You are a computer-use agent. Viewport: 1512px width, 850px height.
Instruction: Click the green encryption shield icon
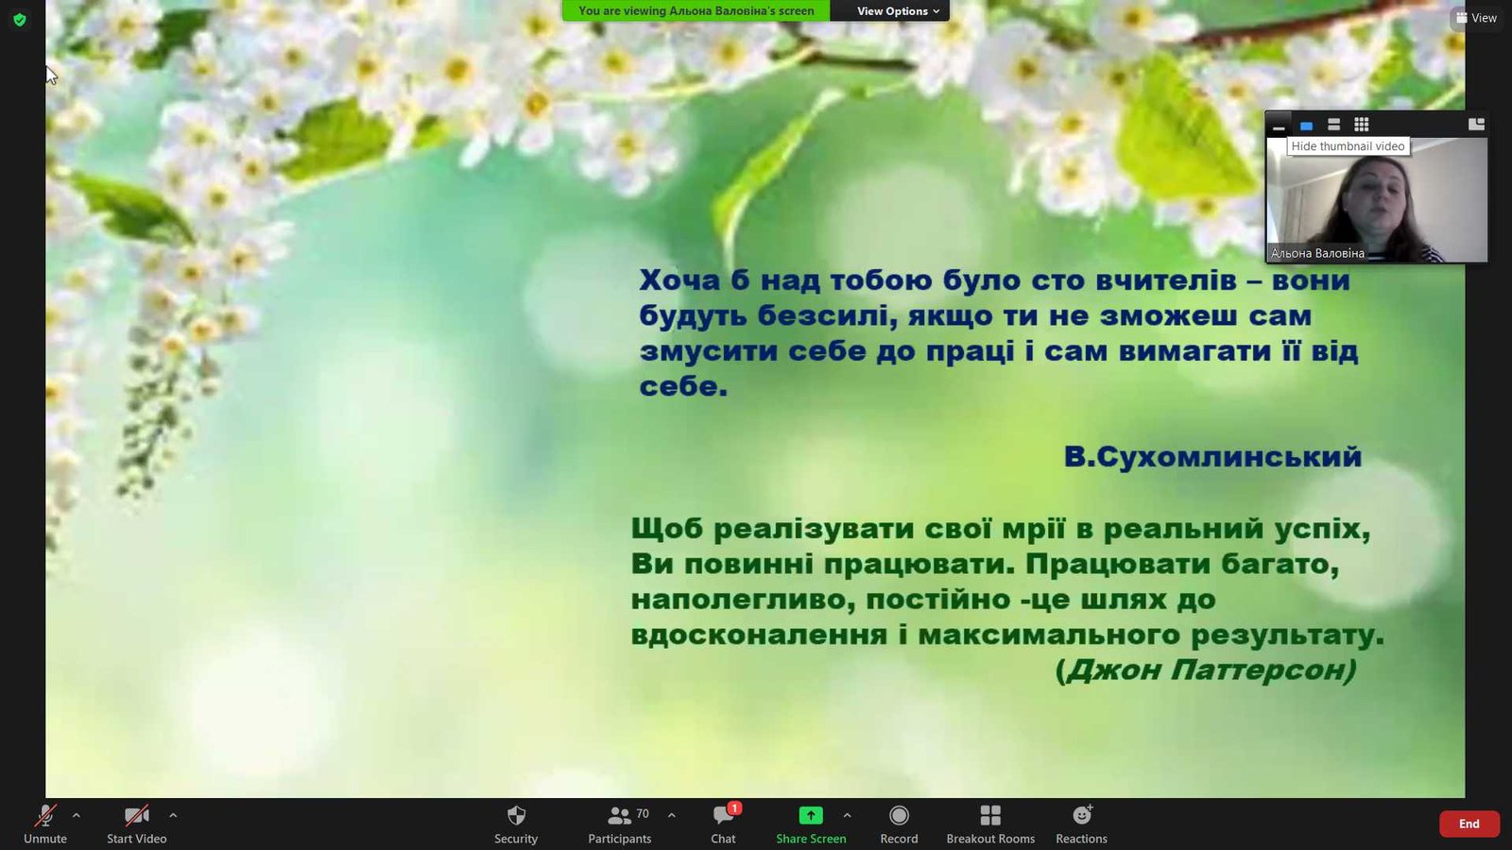(20, 19)
